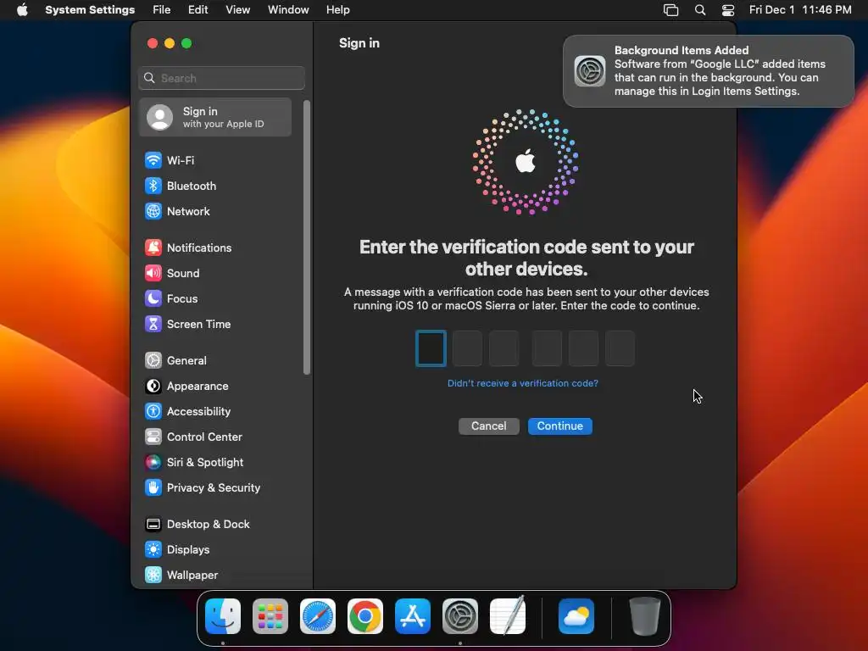
Task: Click the Apple ID avatar icon
Action: [160, 118]
